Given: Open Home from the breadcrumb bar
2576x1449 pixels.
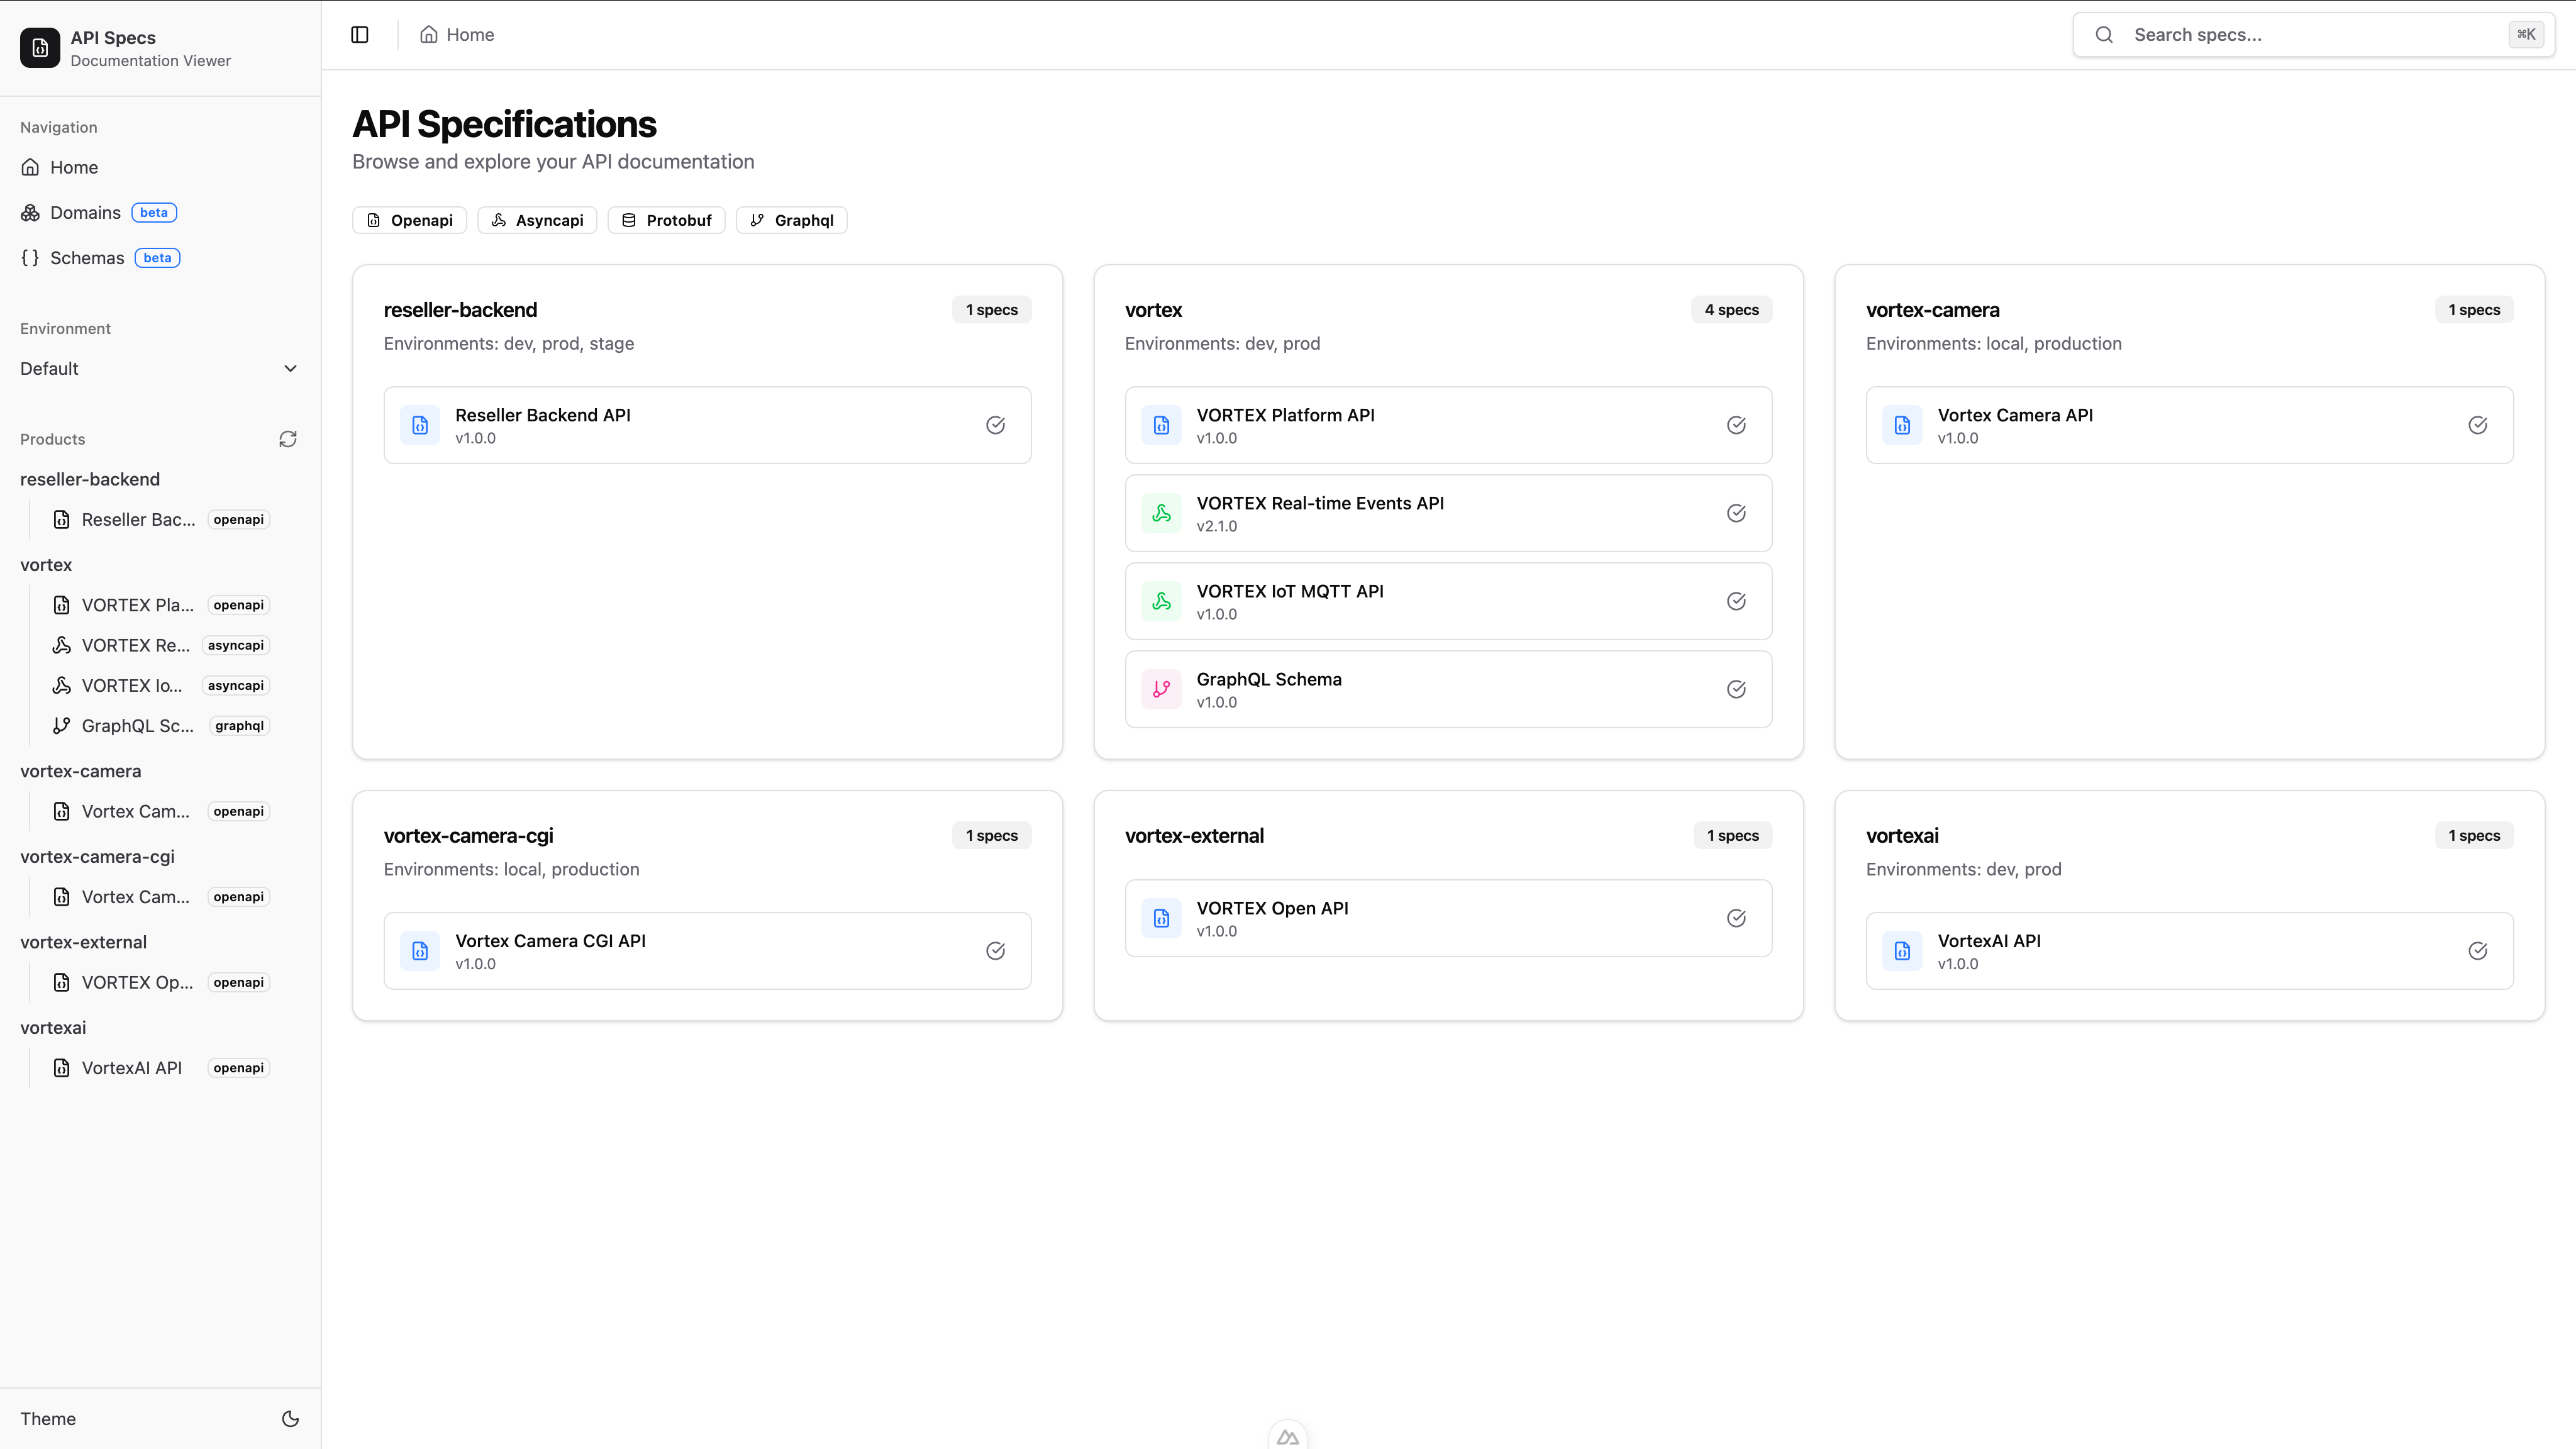Looking at the screenshot, I should click(x=456, y=34).
